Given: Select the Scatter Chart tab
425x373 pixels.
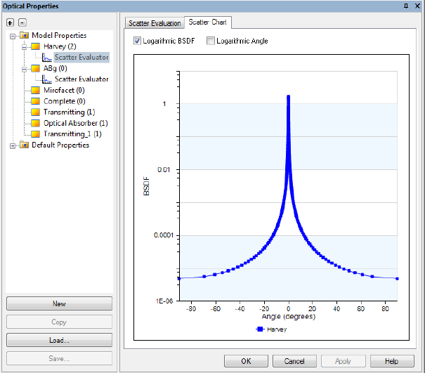Looking at the screenshot, I should 208,22.
